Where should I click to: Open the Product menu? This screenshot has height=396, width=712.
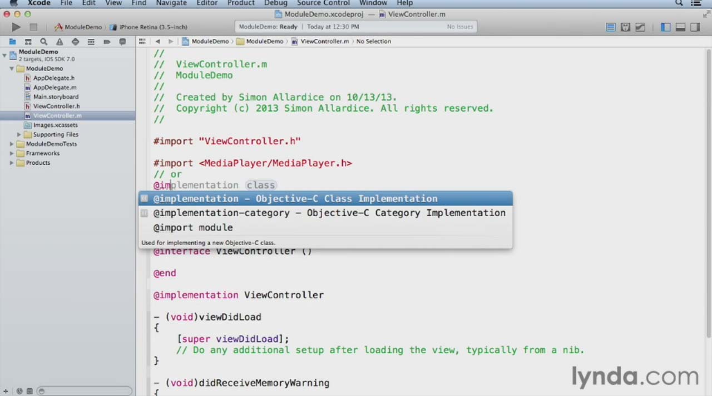[x=241, y=3]
